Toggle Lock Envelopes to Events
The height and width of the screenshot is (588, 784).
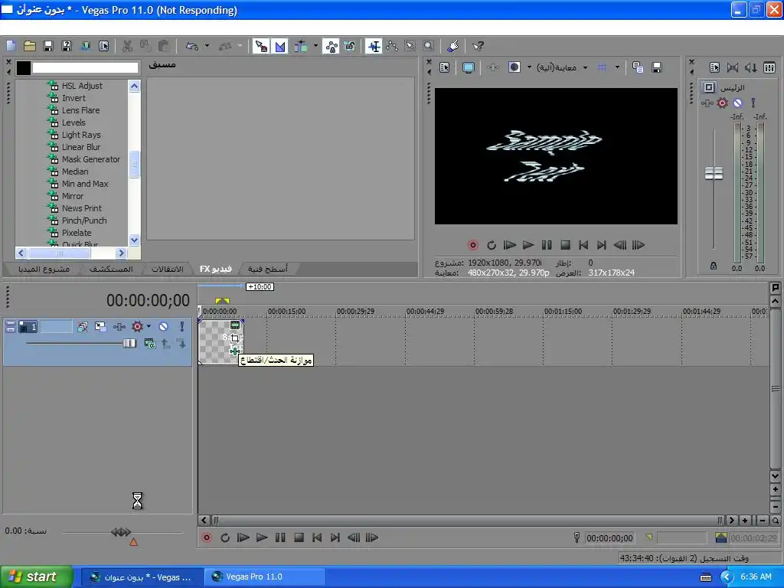click(x=331, y=46)
